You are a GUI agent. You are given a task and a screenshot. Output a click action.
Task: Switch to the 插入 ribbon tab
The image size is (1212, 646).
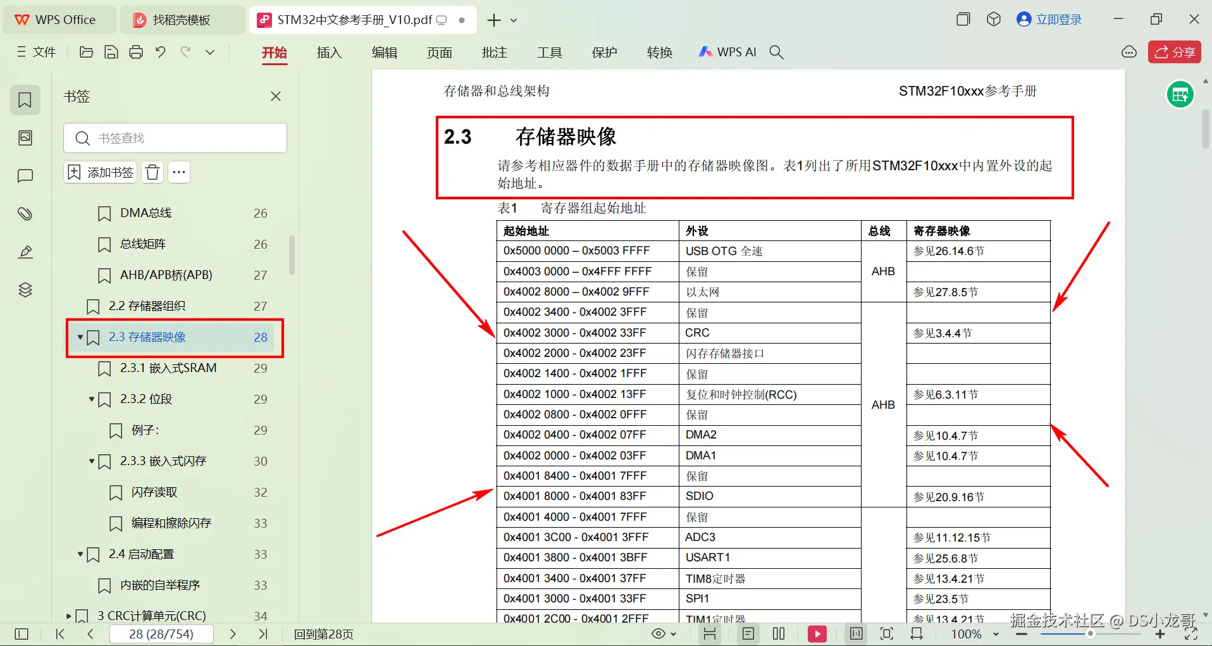(x=329, y=53)
